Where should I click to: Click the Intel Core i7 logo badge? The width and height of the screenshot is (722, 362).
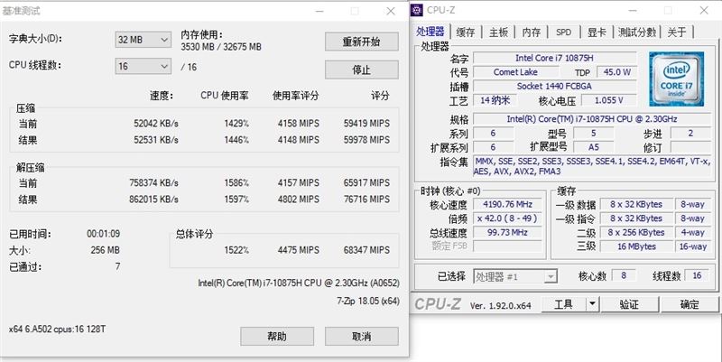point(676,79)
